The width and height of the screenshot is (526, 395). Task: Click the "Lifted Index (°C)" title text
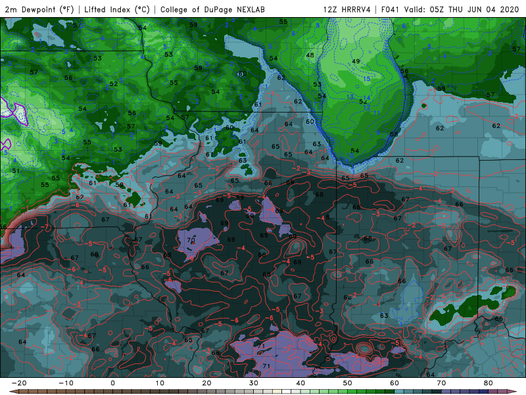pyautogui.click(x=117, y=9)
